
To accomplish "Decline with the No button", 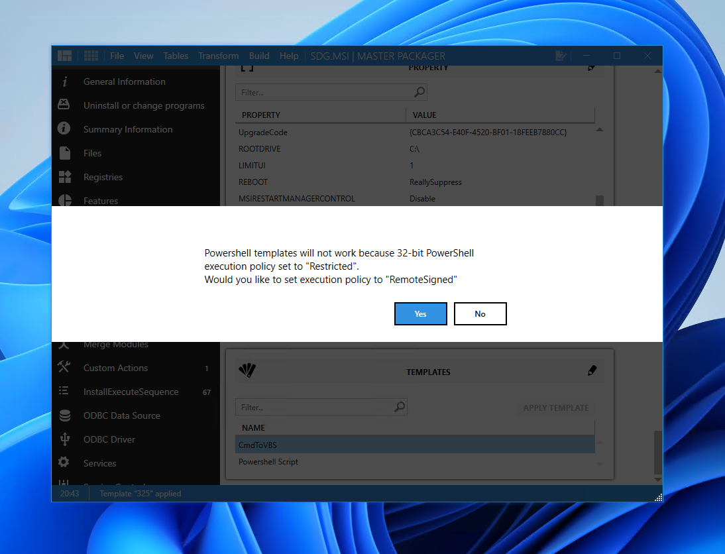I will (480, 313).
